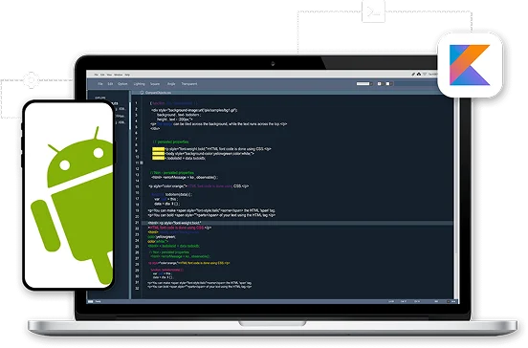Click the EXPLORE header in the sidebar

coord(100,98)
